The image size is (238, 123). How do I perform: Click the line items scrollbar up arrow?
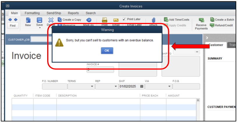198,100
